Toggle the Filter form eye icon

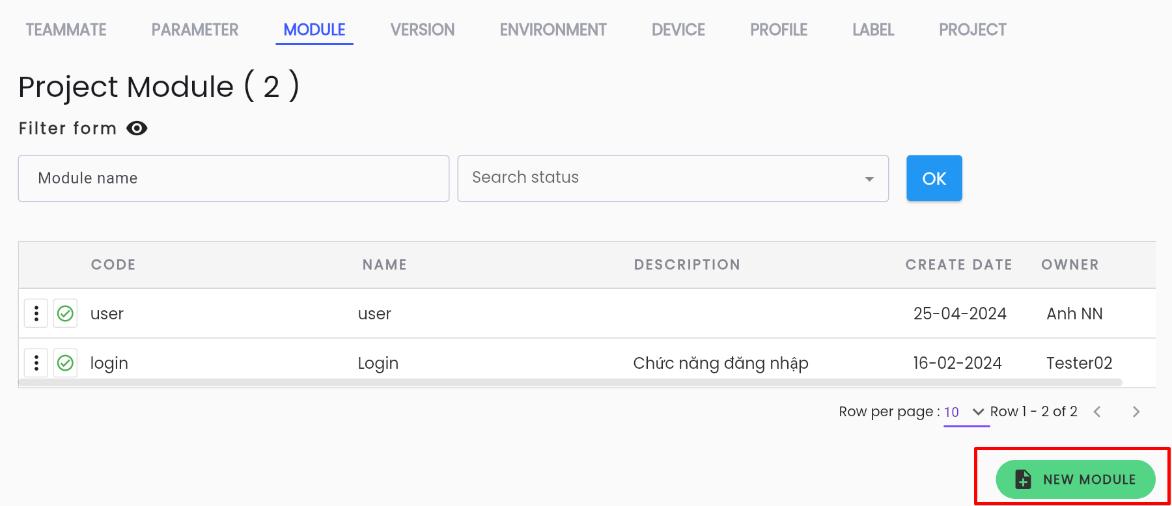coord(137,128)
